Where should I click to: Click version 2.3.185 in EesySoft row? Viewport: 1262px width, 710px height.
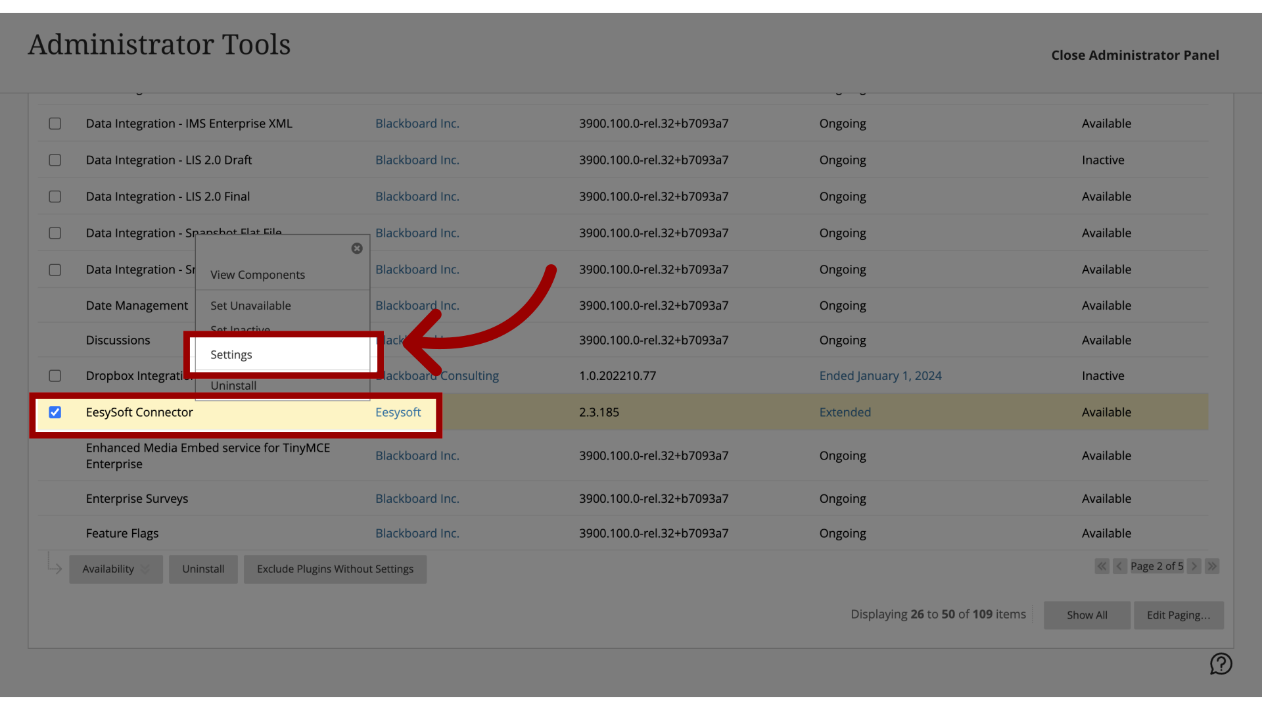pyautogui.click(x=599, y=412)
